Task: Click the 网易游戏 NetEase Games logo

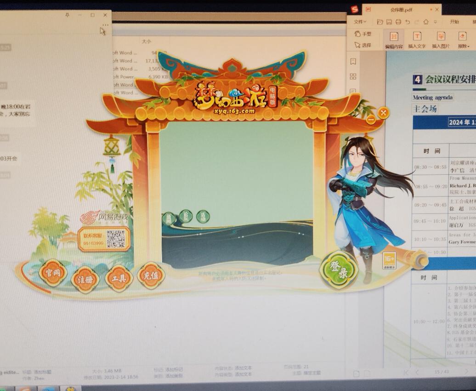Action: [x=104, y=217]
